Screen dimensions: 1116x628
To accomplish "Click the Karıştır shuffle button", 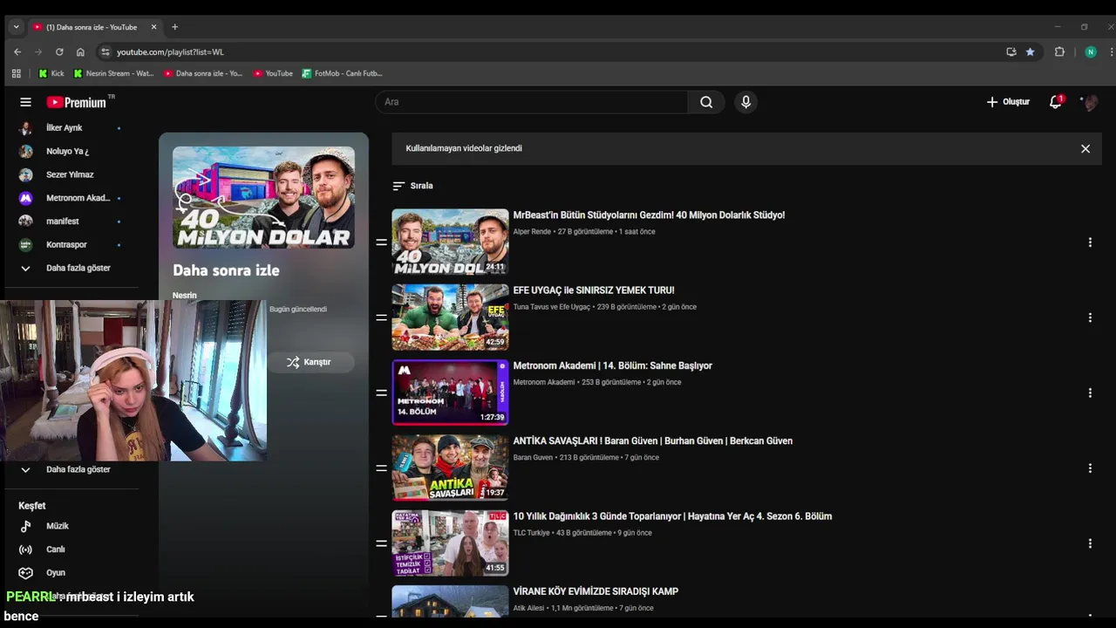I will [310, 362].
